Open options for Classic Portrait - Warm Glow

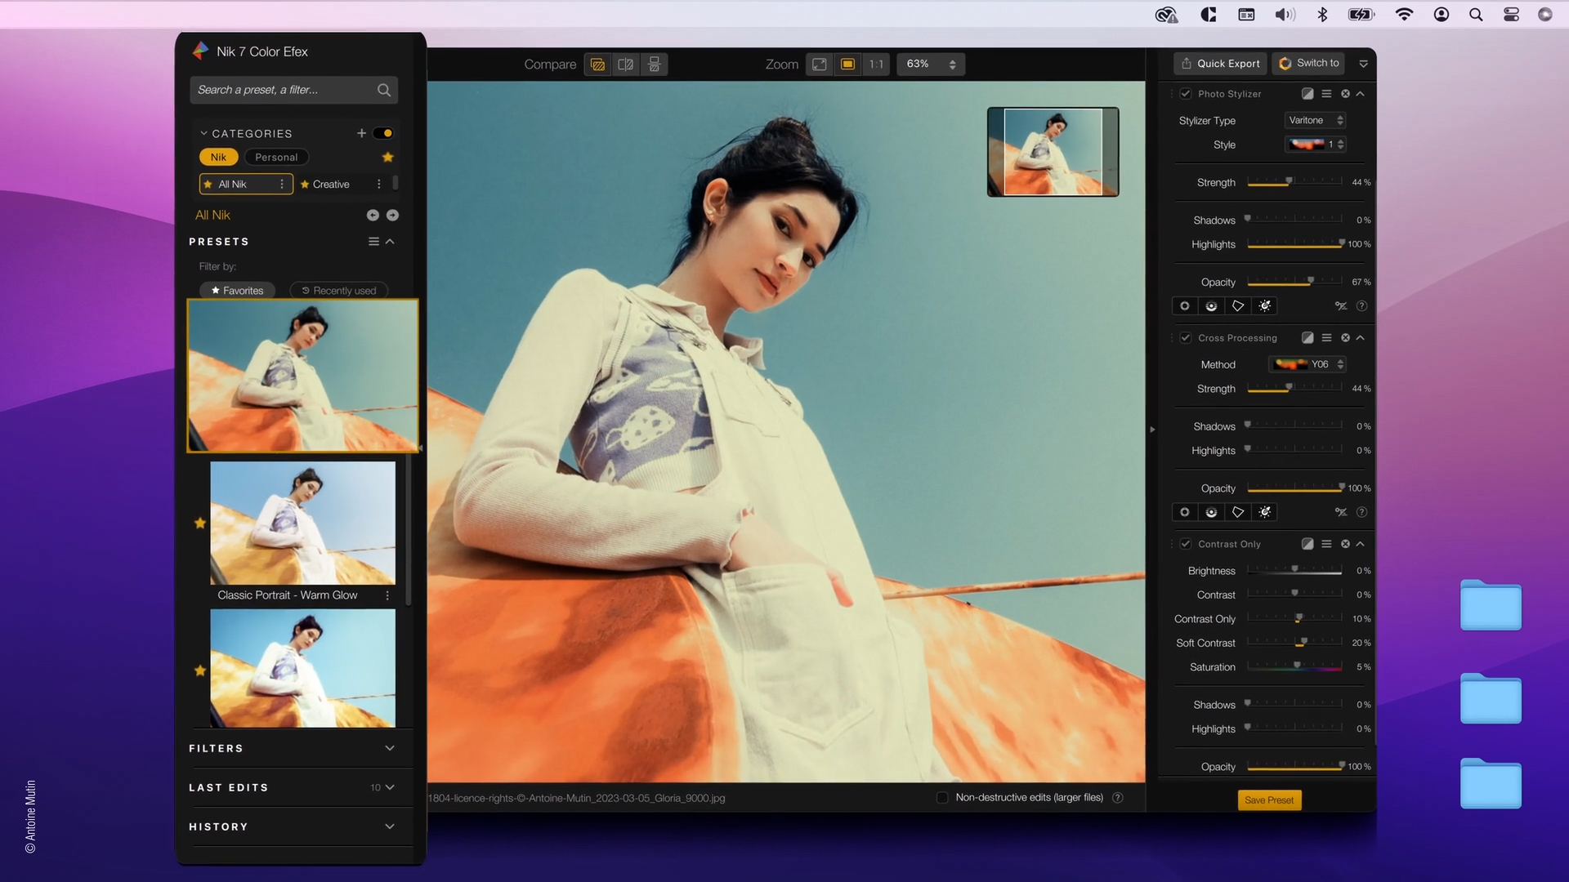tap(387, 595)
